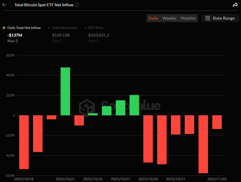Click the Total Net Assets legend line marker
This screenshot has height=182, width=241.
tap(49, 28)
